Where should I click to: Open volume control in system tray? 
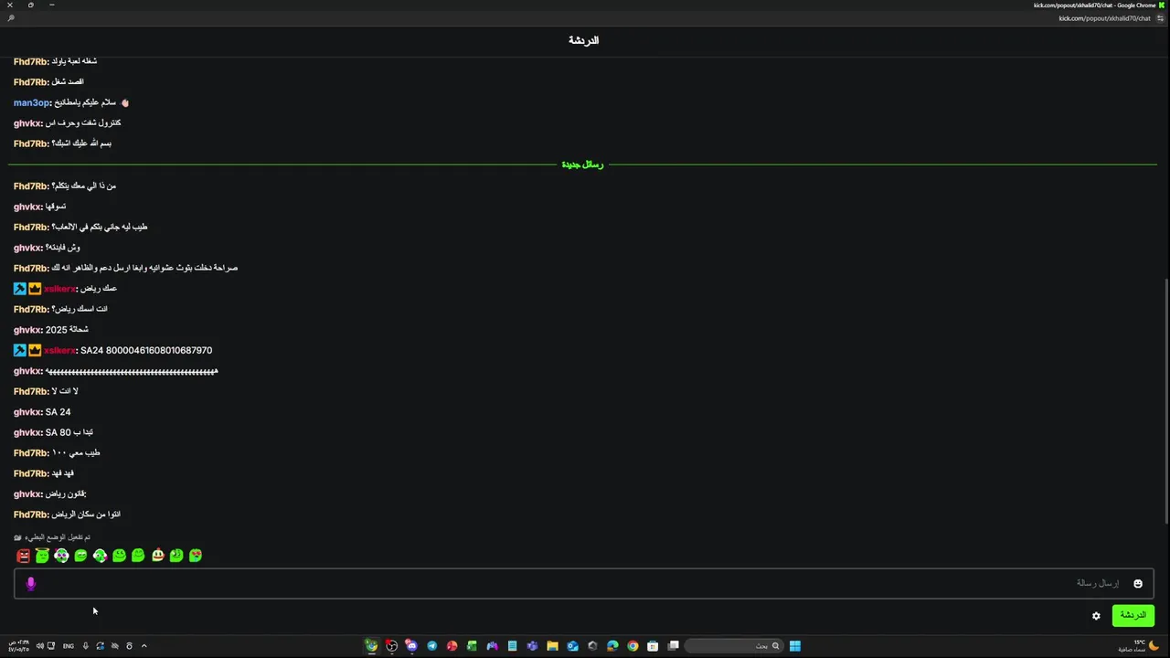coord(39,646)
